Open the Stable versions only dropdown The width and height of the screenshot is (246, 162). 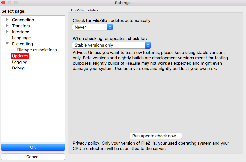111,45
